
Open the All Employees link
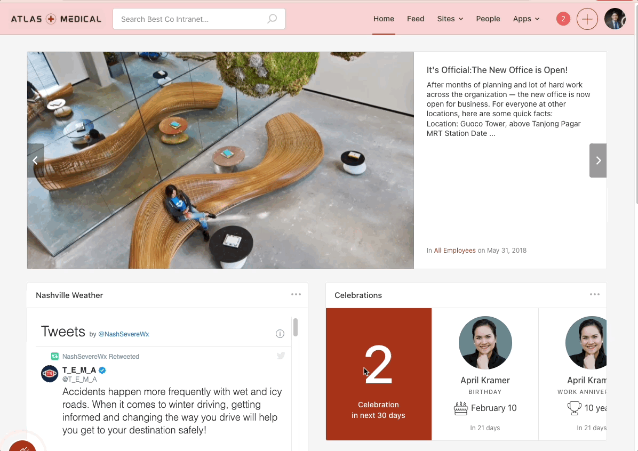[x=454, y=251]
